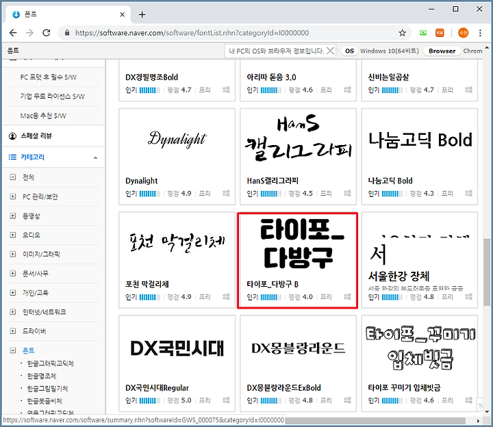
Task: Open the 신비는일곱살 font link
Action: (x=389, y=77)
